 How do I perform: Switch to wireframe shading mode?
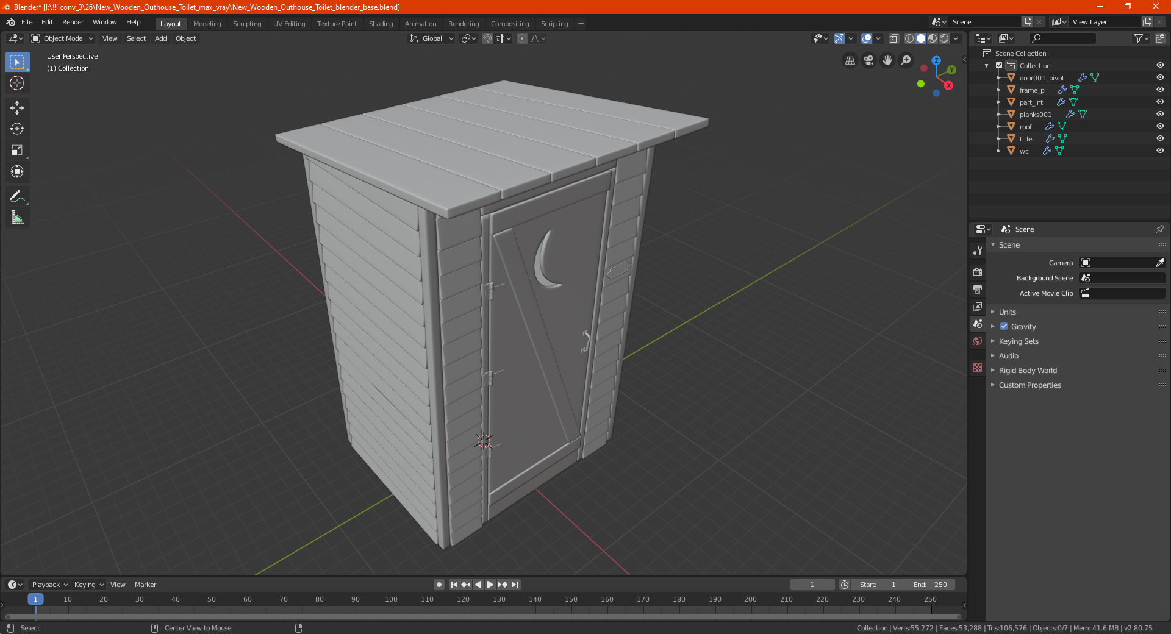tap(909, 38)
